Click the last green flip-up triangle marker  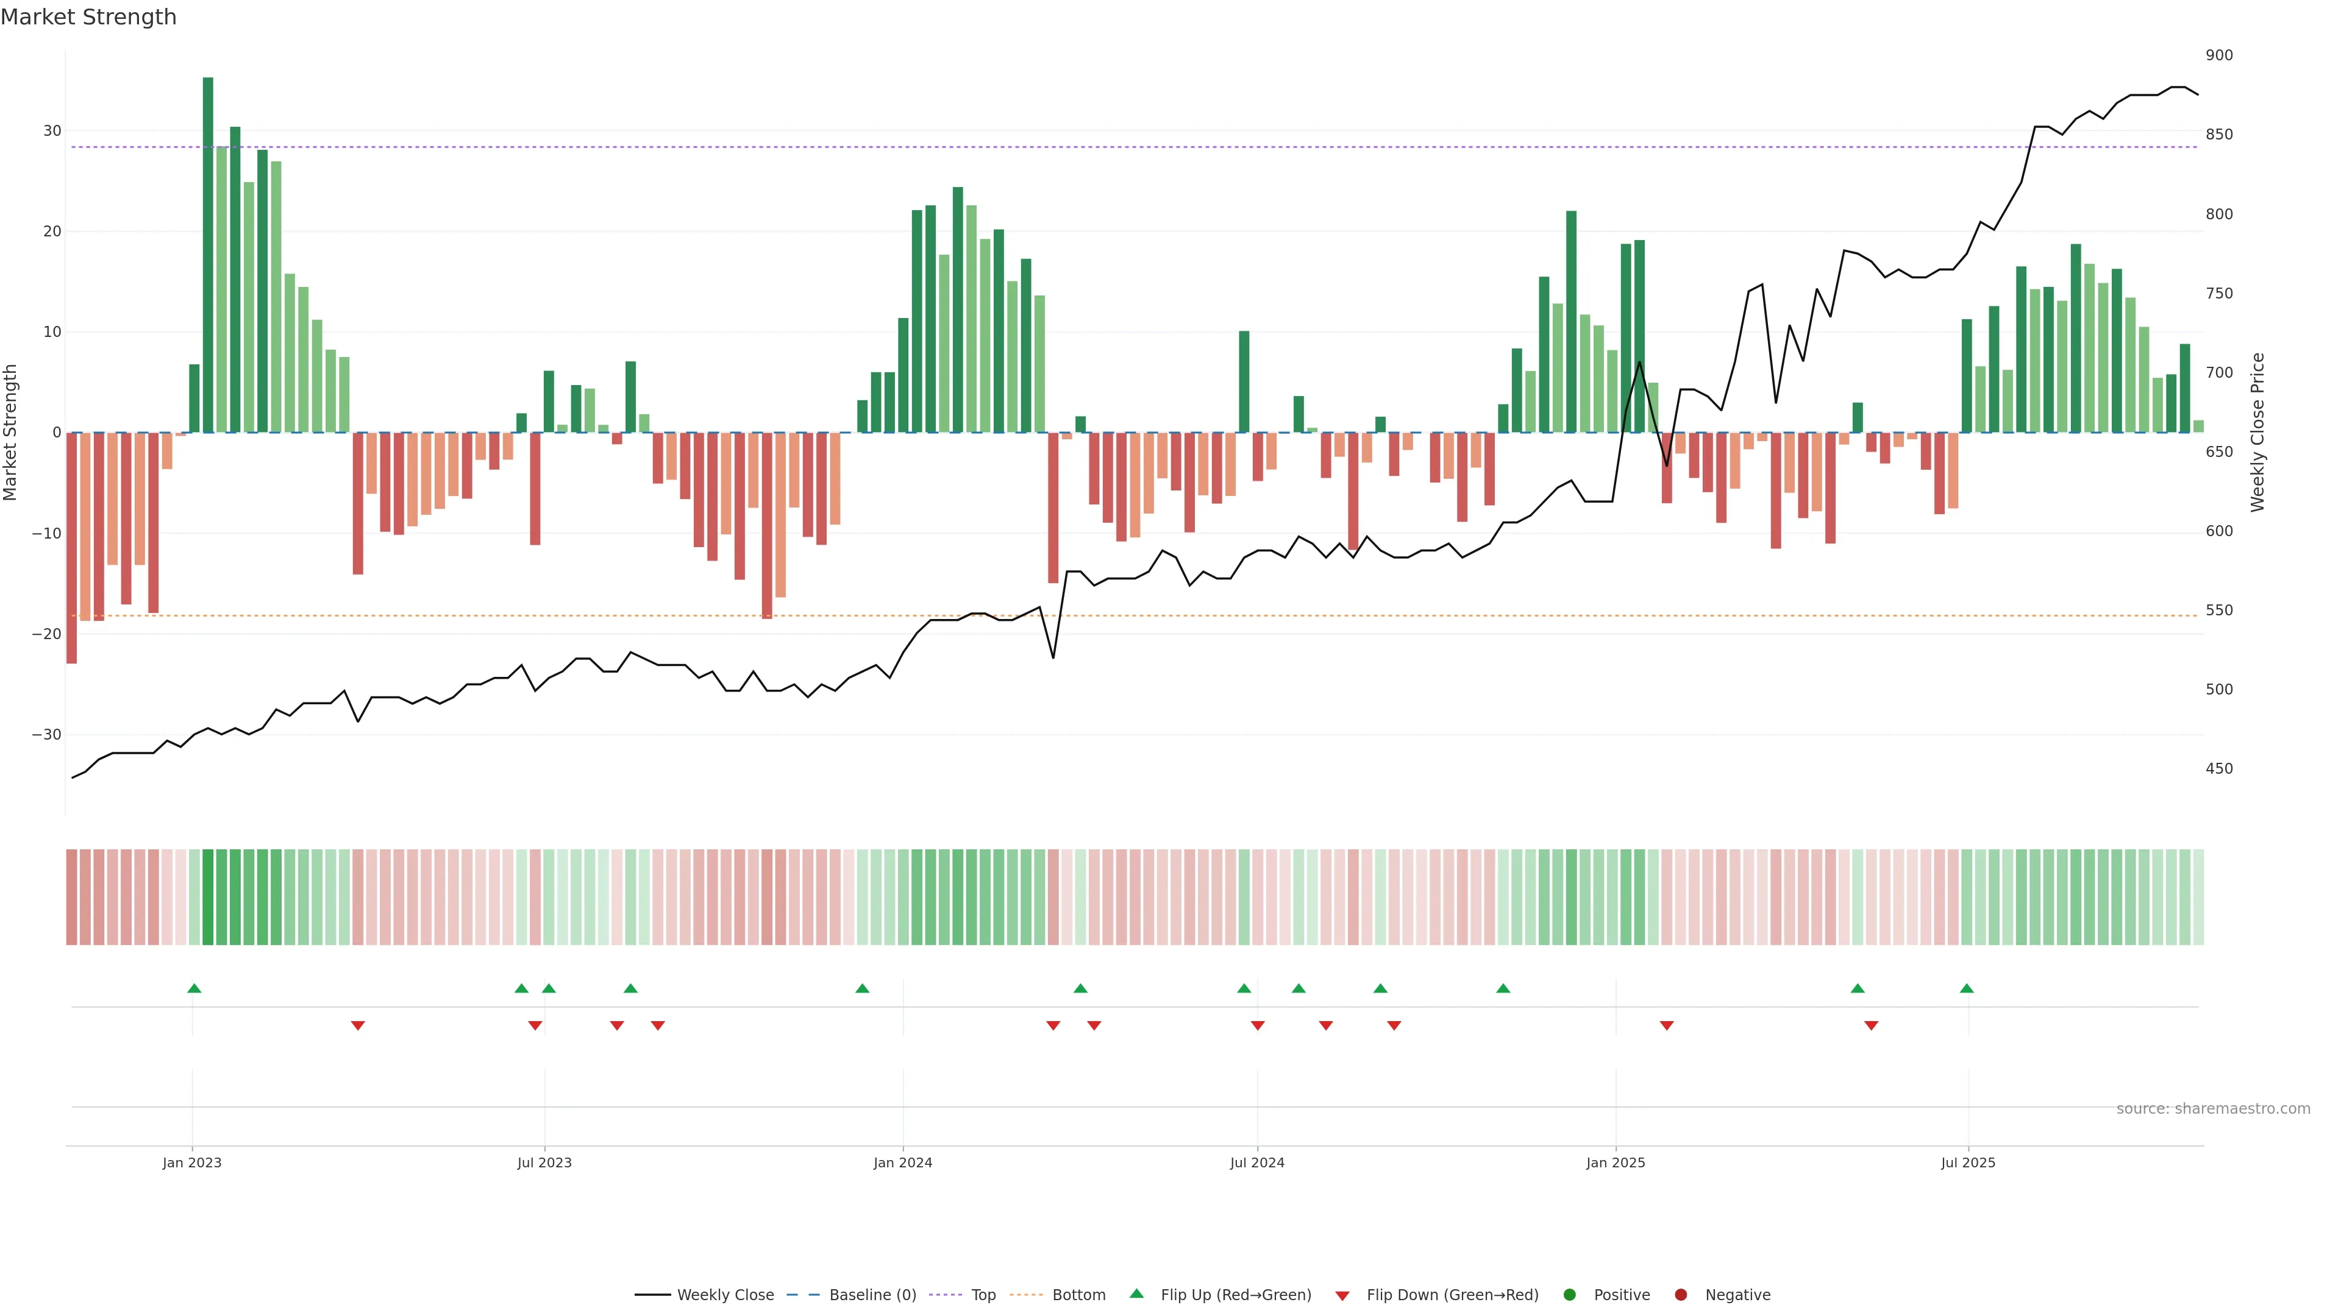1967,988
